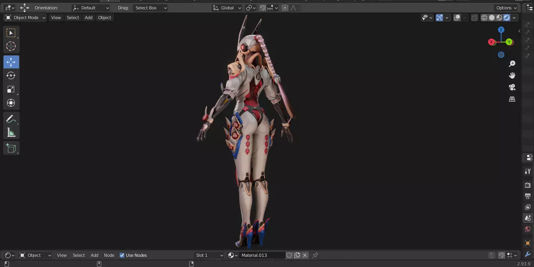
Task: Open the snapping options dropdown
Action: pos(273,8)
